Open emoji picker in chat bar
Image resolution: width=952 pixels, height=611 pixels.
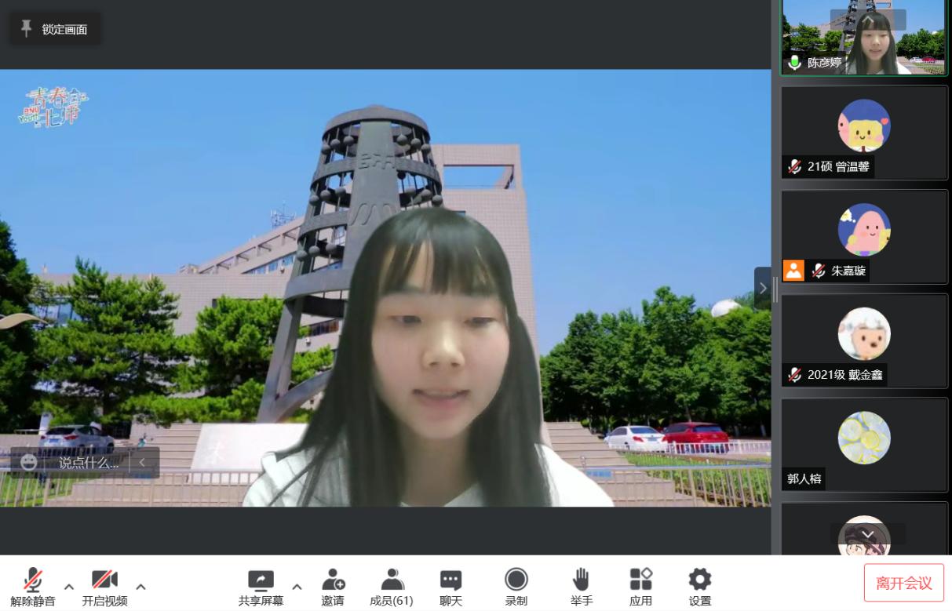[x=29, y=463]
